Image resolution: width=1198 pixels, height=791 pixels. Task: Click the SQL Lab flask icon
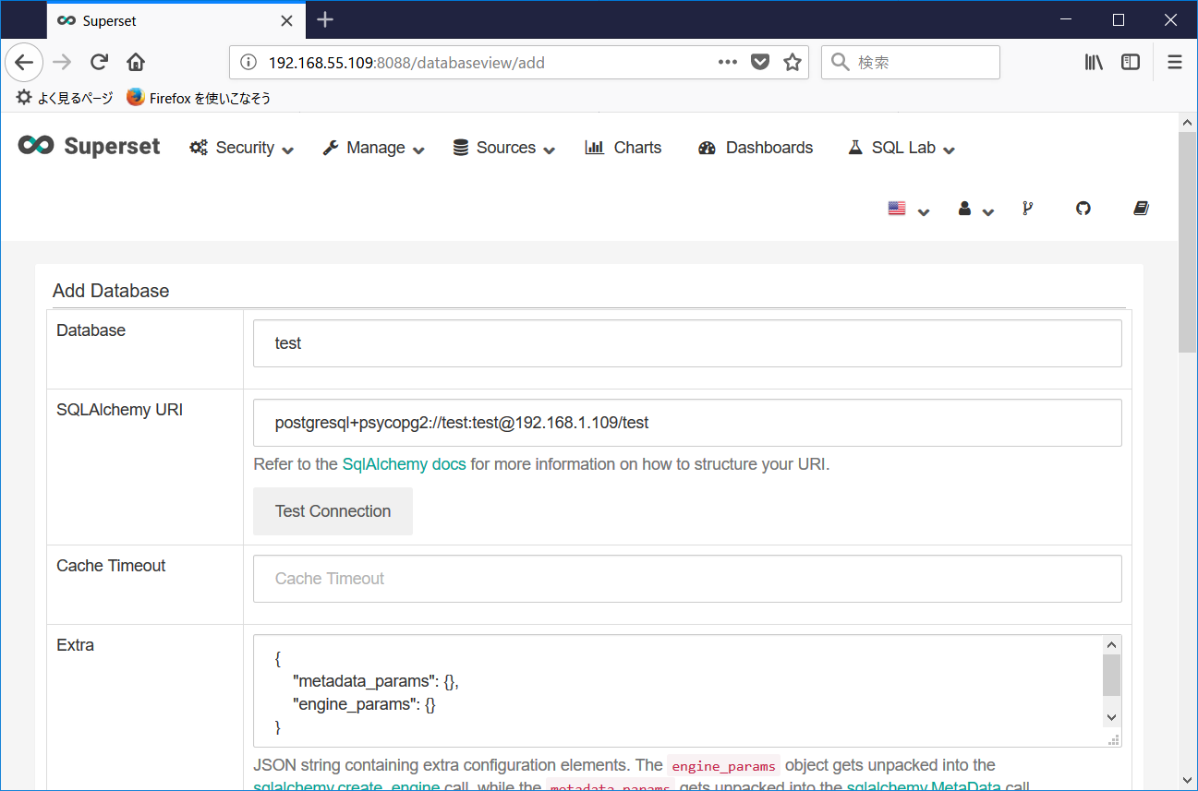coord(853,147)
